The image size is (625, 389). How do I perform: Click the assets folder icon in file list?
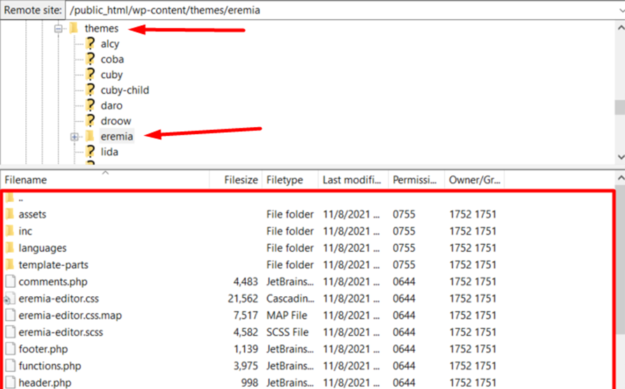(9, 214)
